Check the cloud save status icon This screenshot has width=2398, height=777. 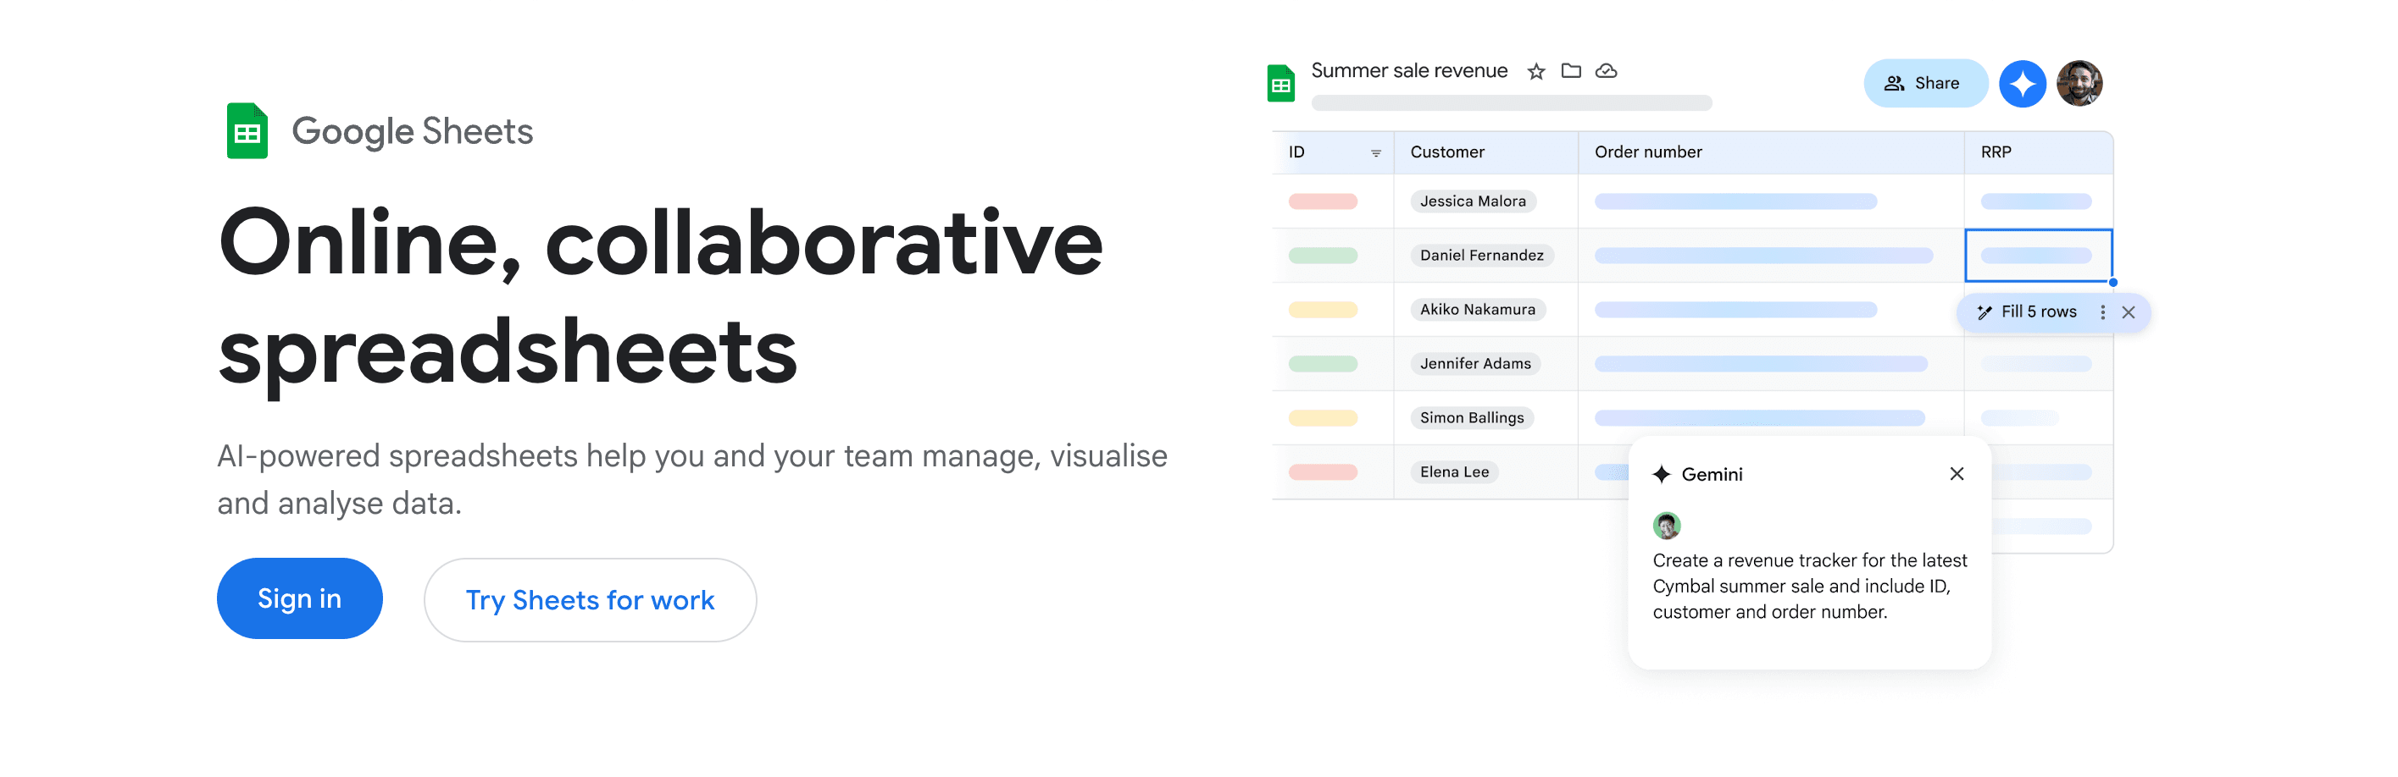1607,70
